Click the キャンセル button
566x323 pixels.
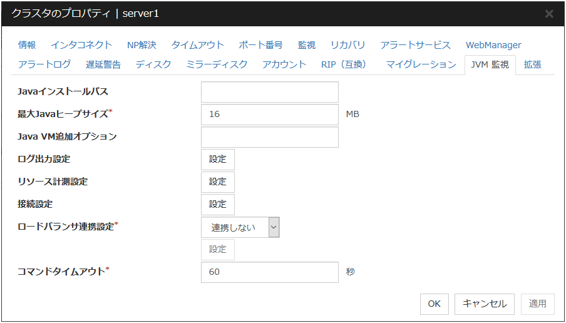(x=484, y=304)
